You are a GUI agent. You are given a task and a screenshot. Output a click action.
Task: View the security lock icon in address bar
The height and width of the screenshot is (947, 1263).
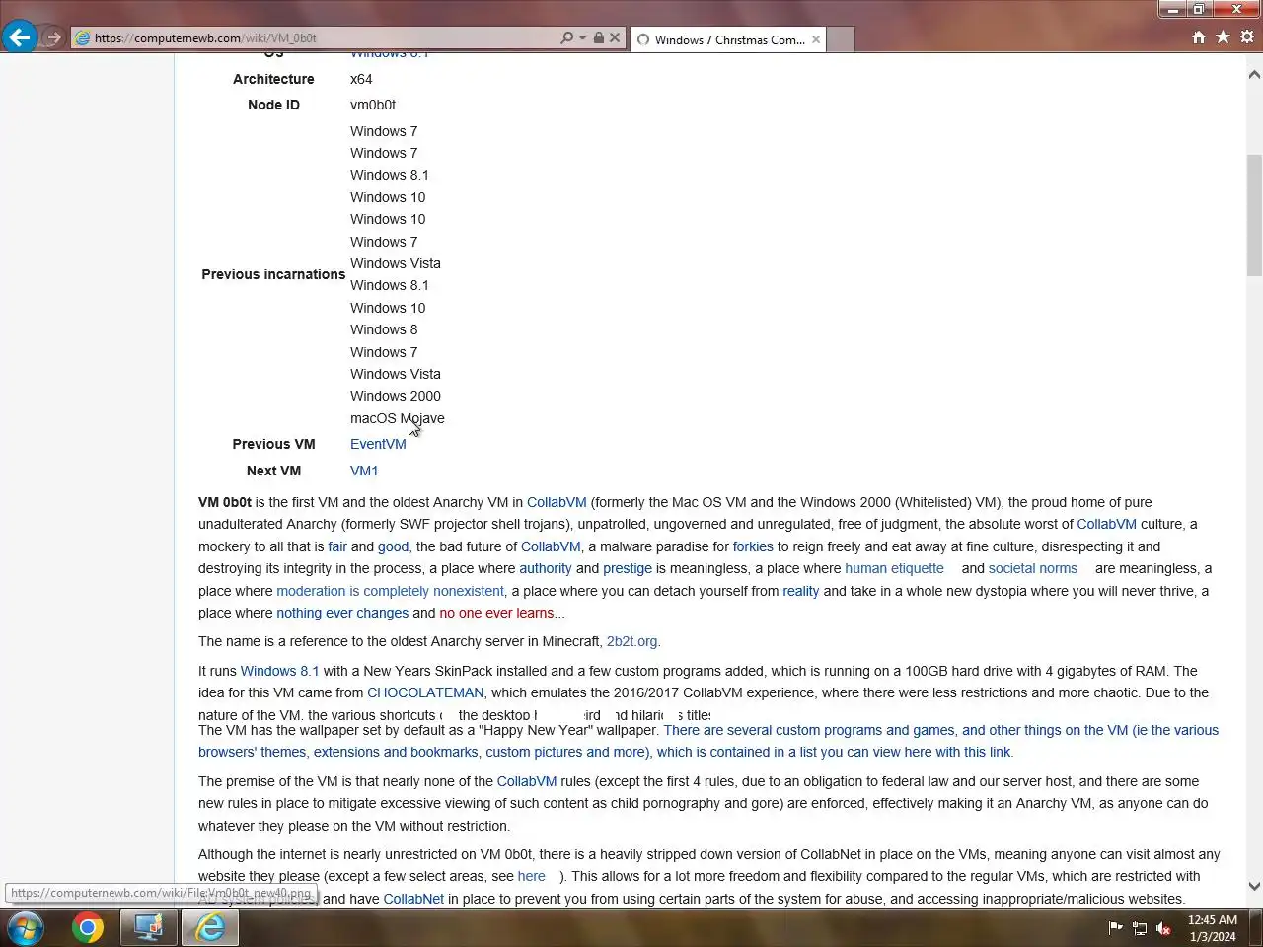pyautogui.click(x=598, y=37)
